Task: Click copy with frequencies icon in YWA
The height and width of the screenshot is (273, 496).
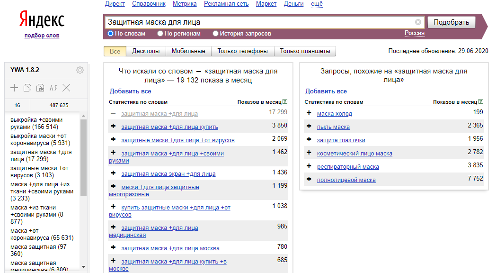Action: [40, 88]
